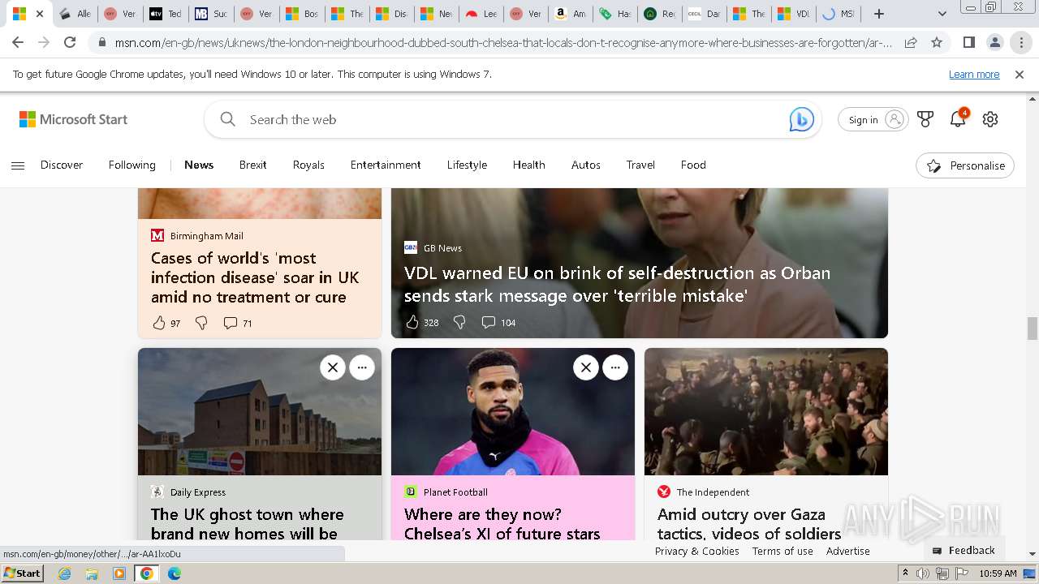The height and width of the screenshot is (584, 1039).
Task: Open the MSN settings gear icon
Action: coord(990,119)
